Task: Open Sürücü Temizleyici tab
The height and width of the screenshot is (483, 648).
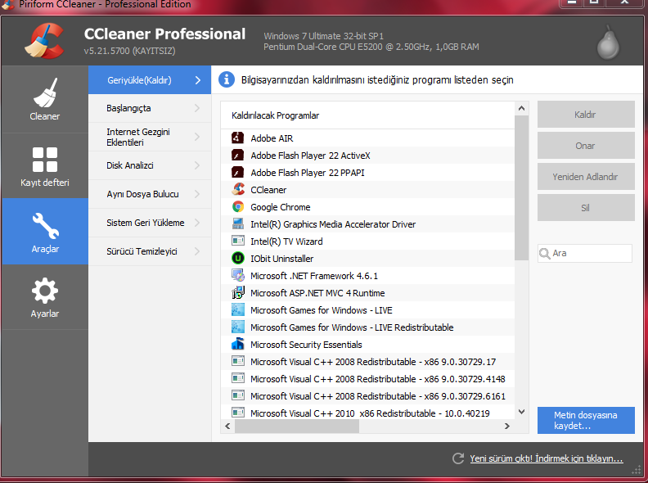Action: coord(150,251)
